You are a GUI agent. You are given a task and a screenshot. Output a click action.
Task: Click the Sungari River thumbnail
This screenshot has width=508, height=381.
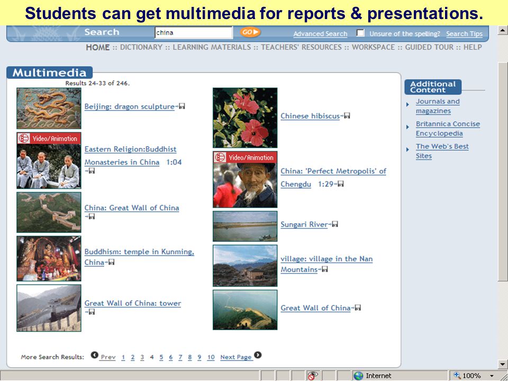point(245,226)
